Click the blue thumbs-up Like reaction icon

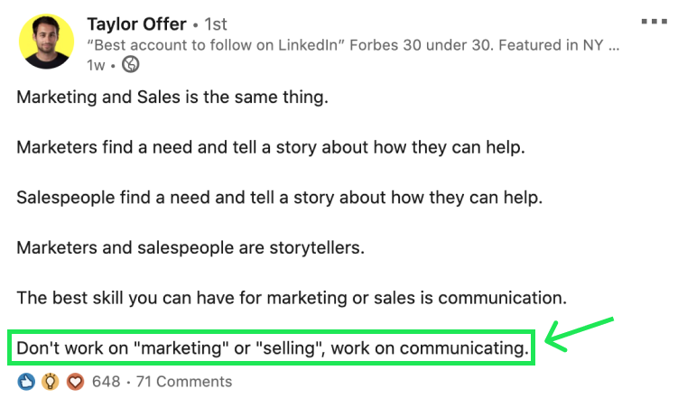(x=26, y=382)
